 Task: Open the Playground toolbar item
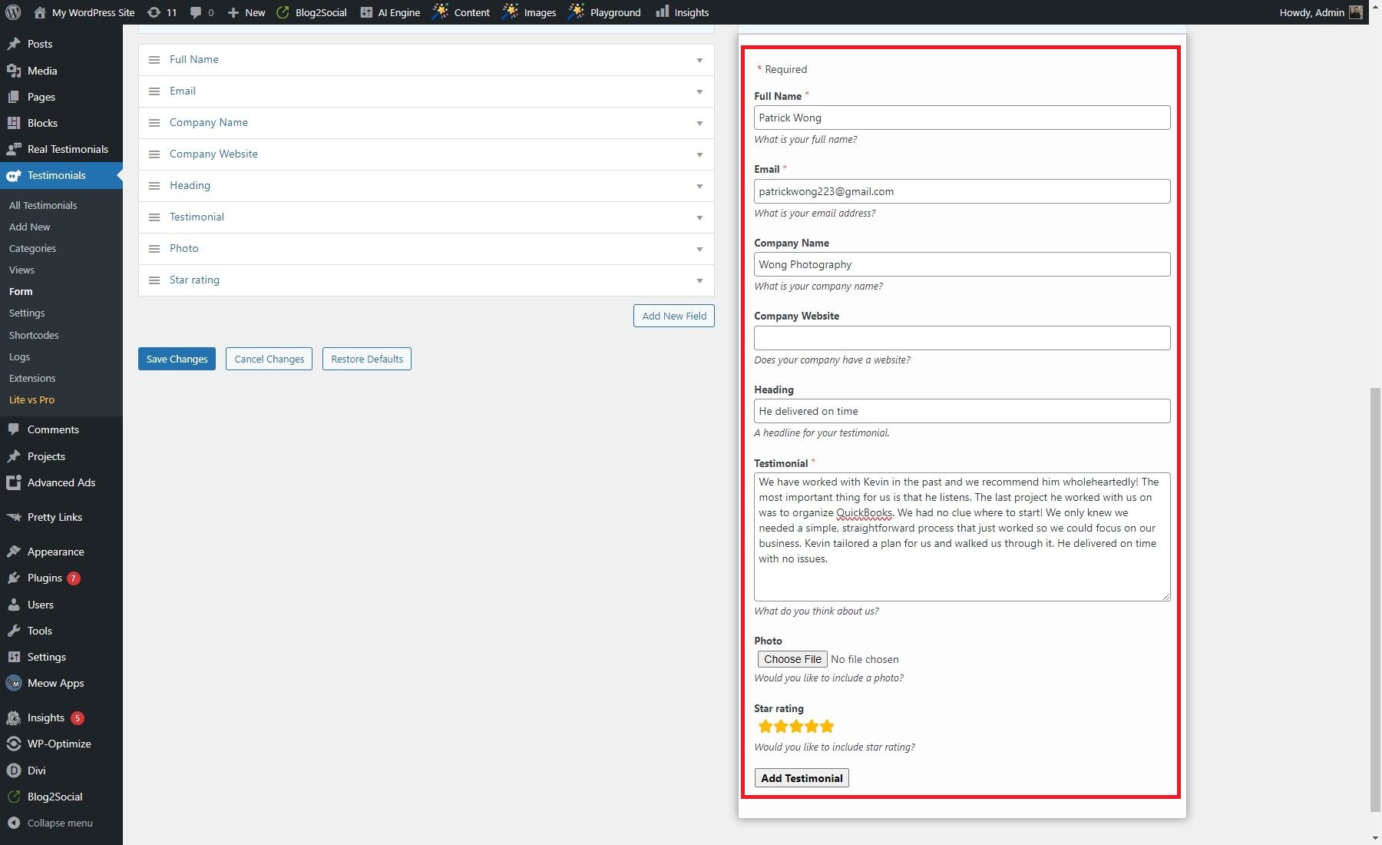click(x=604, y=12)
